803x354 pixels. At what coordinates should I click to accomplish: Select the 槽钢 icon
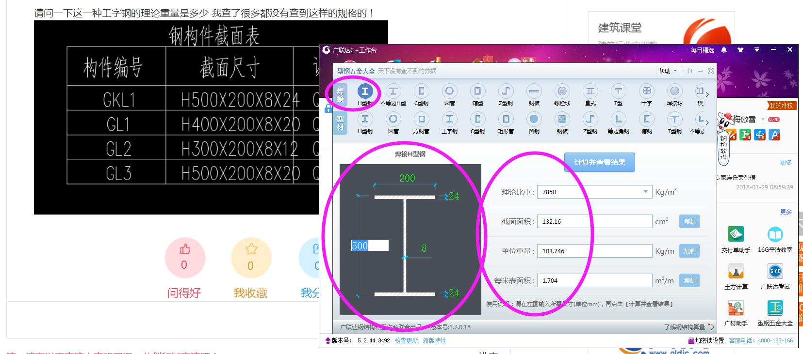(646, 119)
